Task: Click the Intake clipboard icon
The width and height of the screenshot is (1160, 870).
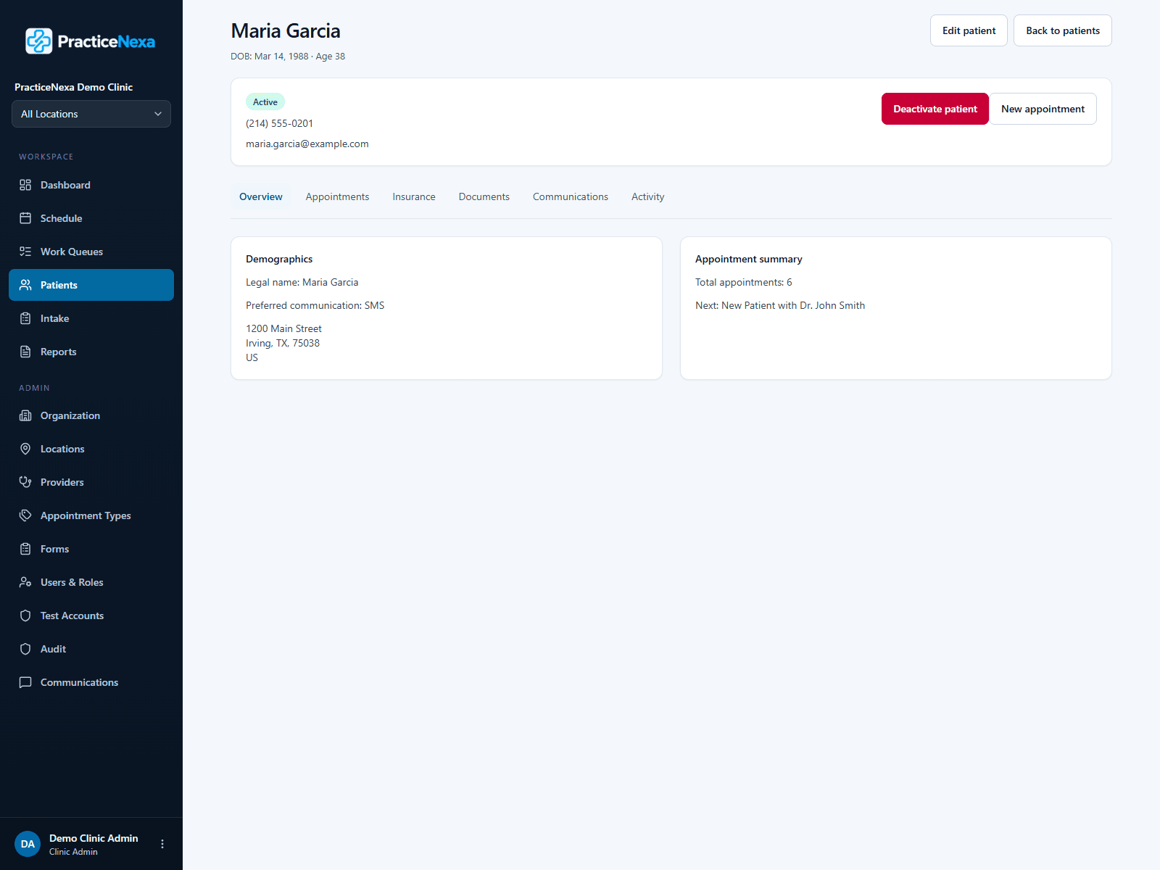Action: (25, 318)
